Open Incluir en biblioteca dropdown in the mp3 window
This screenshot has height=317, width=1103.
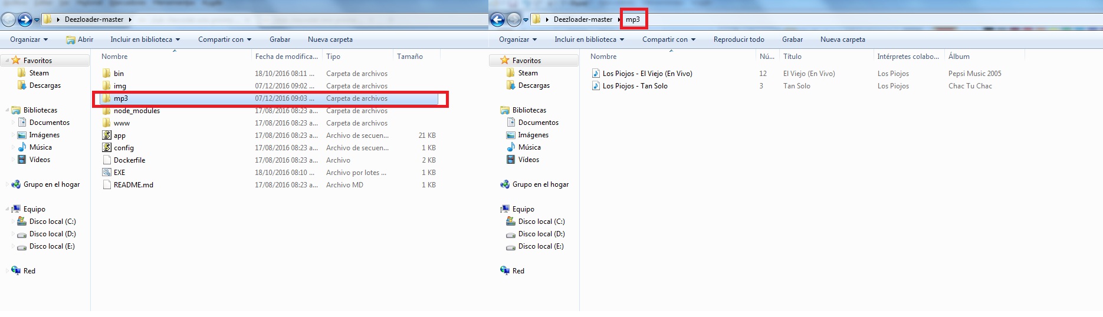click(589, 39)
